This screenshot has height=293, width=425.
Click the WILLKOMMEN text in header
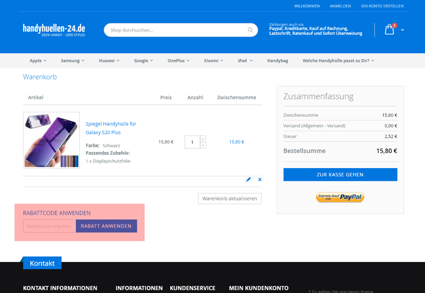pyautogui.click(x=307, y=6)
